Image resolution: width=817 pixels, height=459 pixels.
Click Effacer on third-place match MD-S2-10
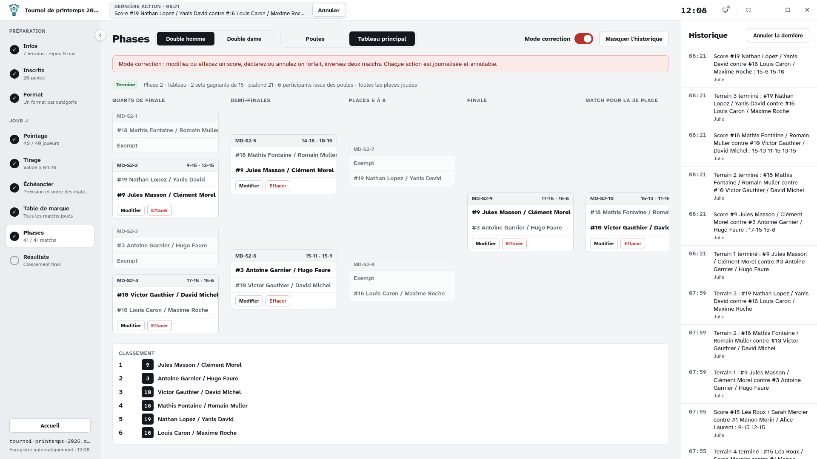(x=633, y=244)
